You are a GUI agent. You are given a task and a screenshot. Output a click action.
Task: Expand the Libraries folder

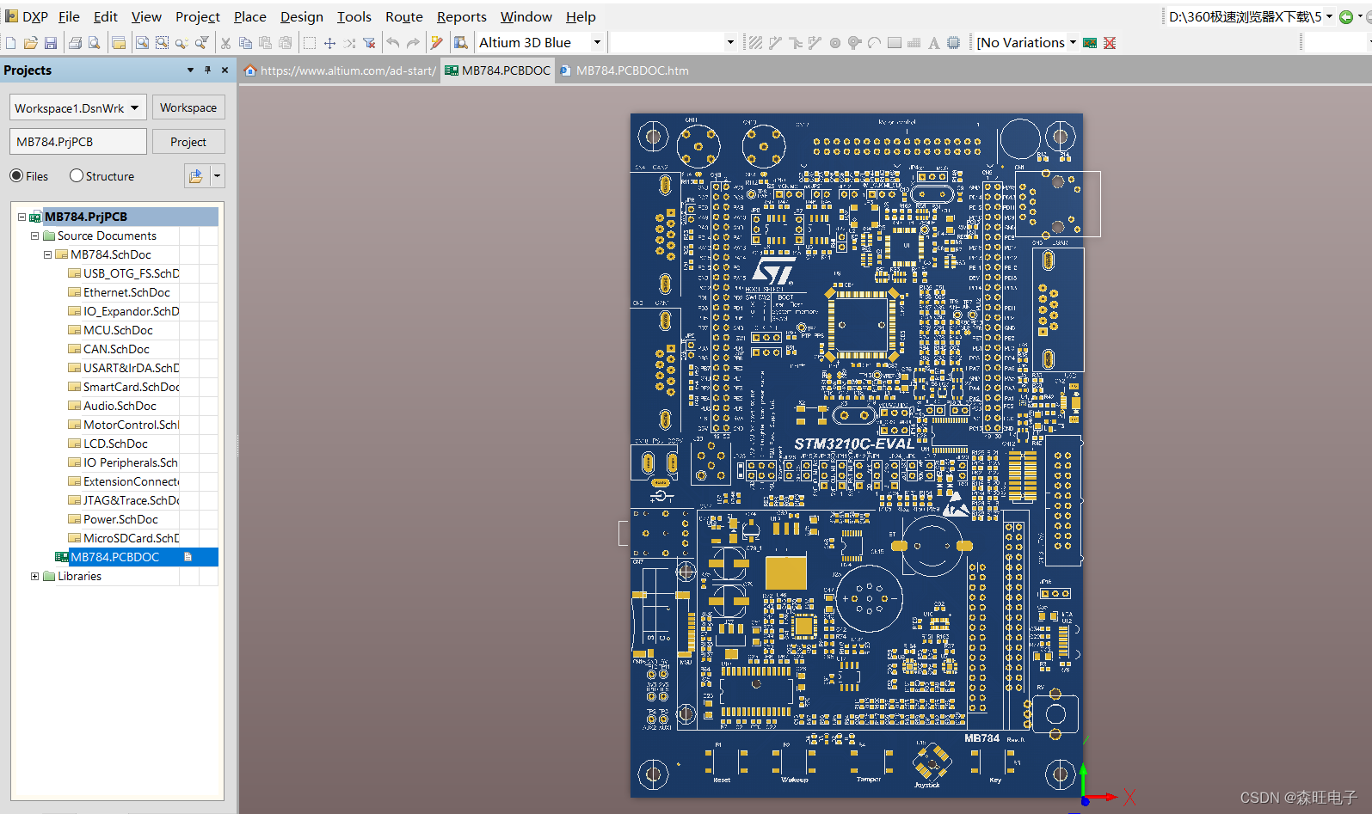(x=34, y=576)
